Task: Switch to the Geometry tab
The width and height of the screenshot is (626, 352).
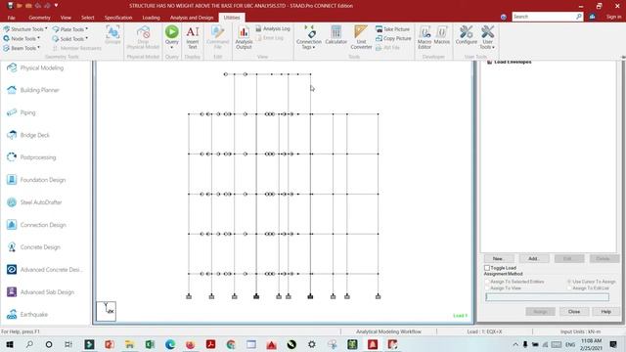Action: [x=39, y=18]
